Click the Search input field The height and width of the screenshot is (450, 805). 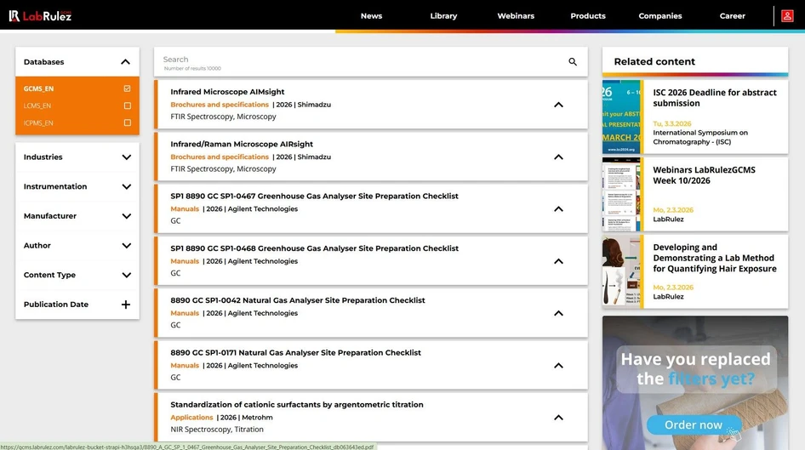pos(357,60)
